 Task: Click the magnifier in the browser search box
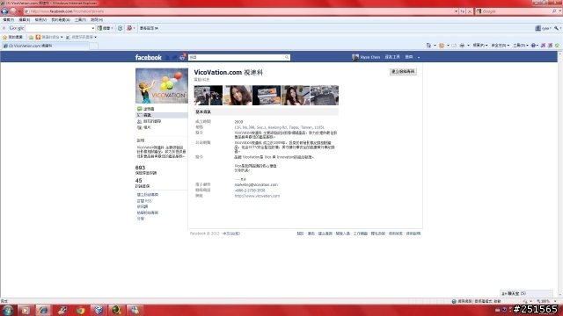click(554, 11)
